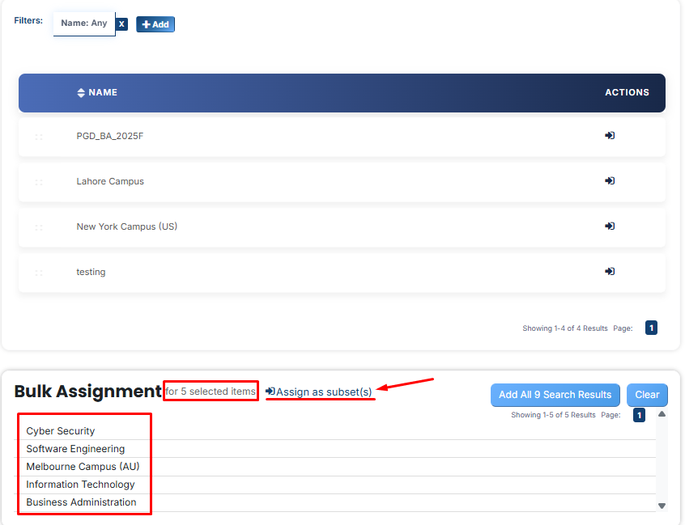Click Business Administration in bulk list
This screenshot has width=685, height=525.
pyautogui.click(x=81, y=502)
